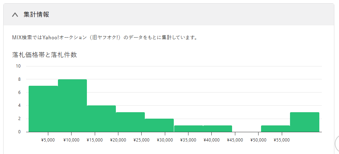Image resolution: width=339 pixels, height=154 pixels.
Task: Click the short bar near ¥35,000
Action: point(188,129)
